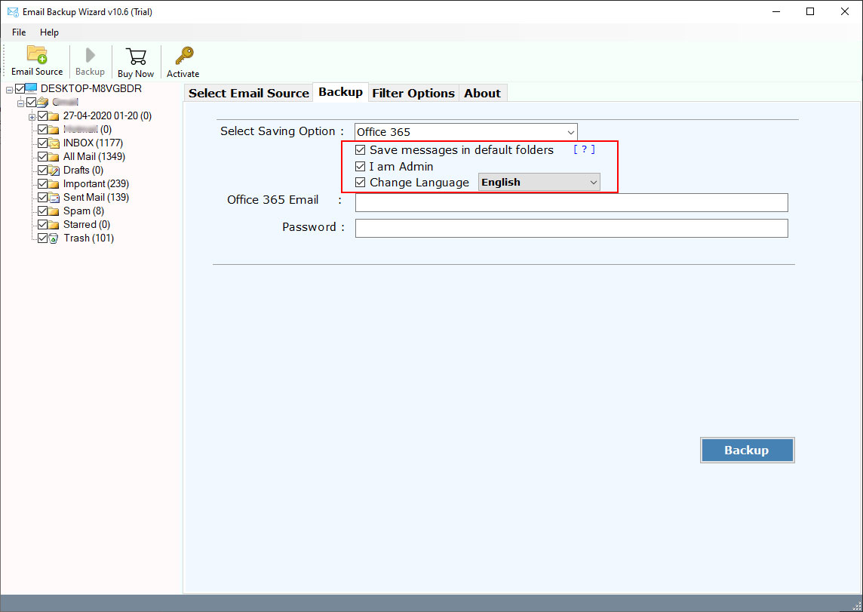This screenshot has height=612, width=863.
Task: Select the INBOX (1177) tree label
Action: coord(93,143)
